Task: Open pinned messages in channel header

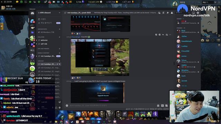Action: pos(167,13)
